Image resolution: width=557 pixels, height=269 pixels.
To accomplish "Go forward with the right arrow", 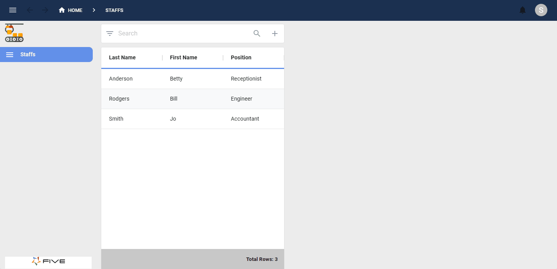I will tap(45, 10).
